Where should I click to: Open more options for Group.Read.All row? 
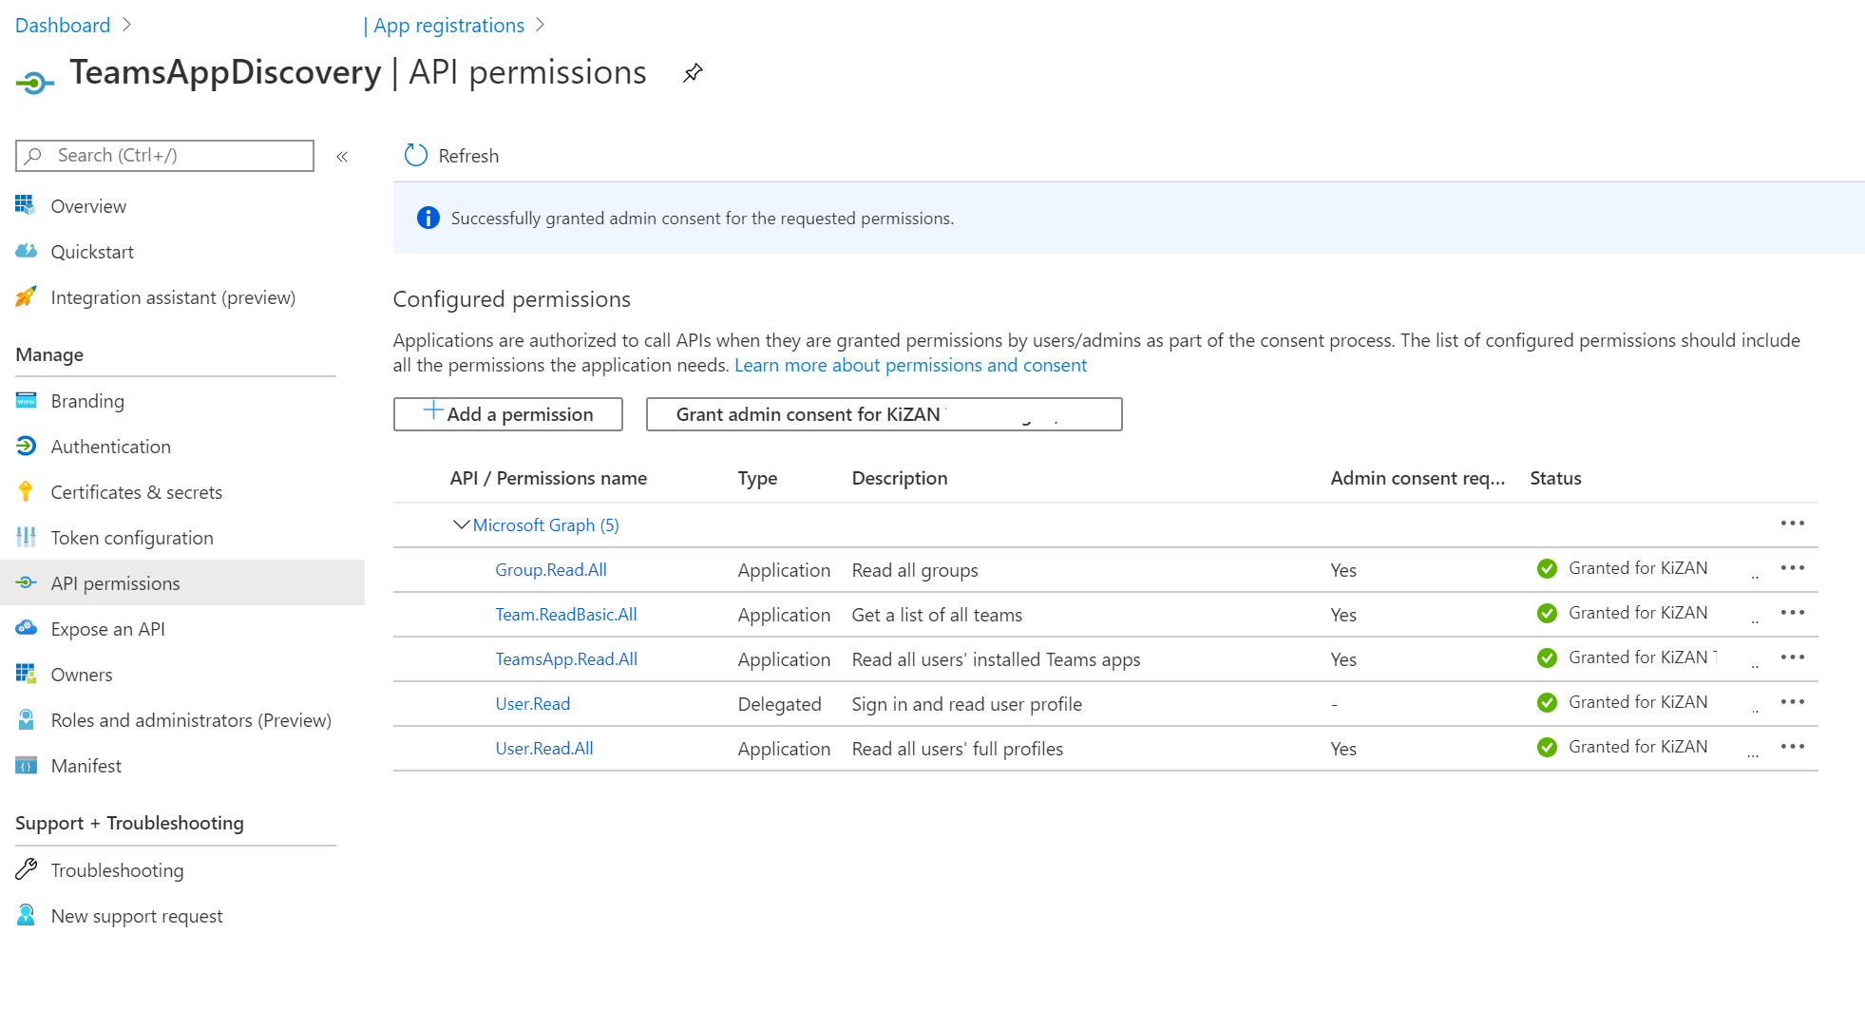1793,568
